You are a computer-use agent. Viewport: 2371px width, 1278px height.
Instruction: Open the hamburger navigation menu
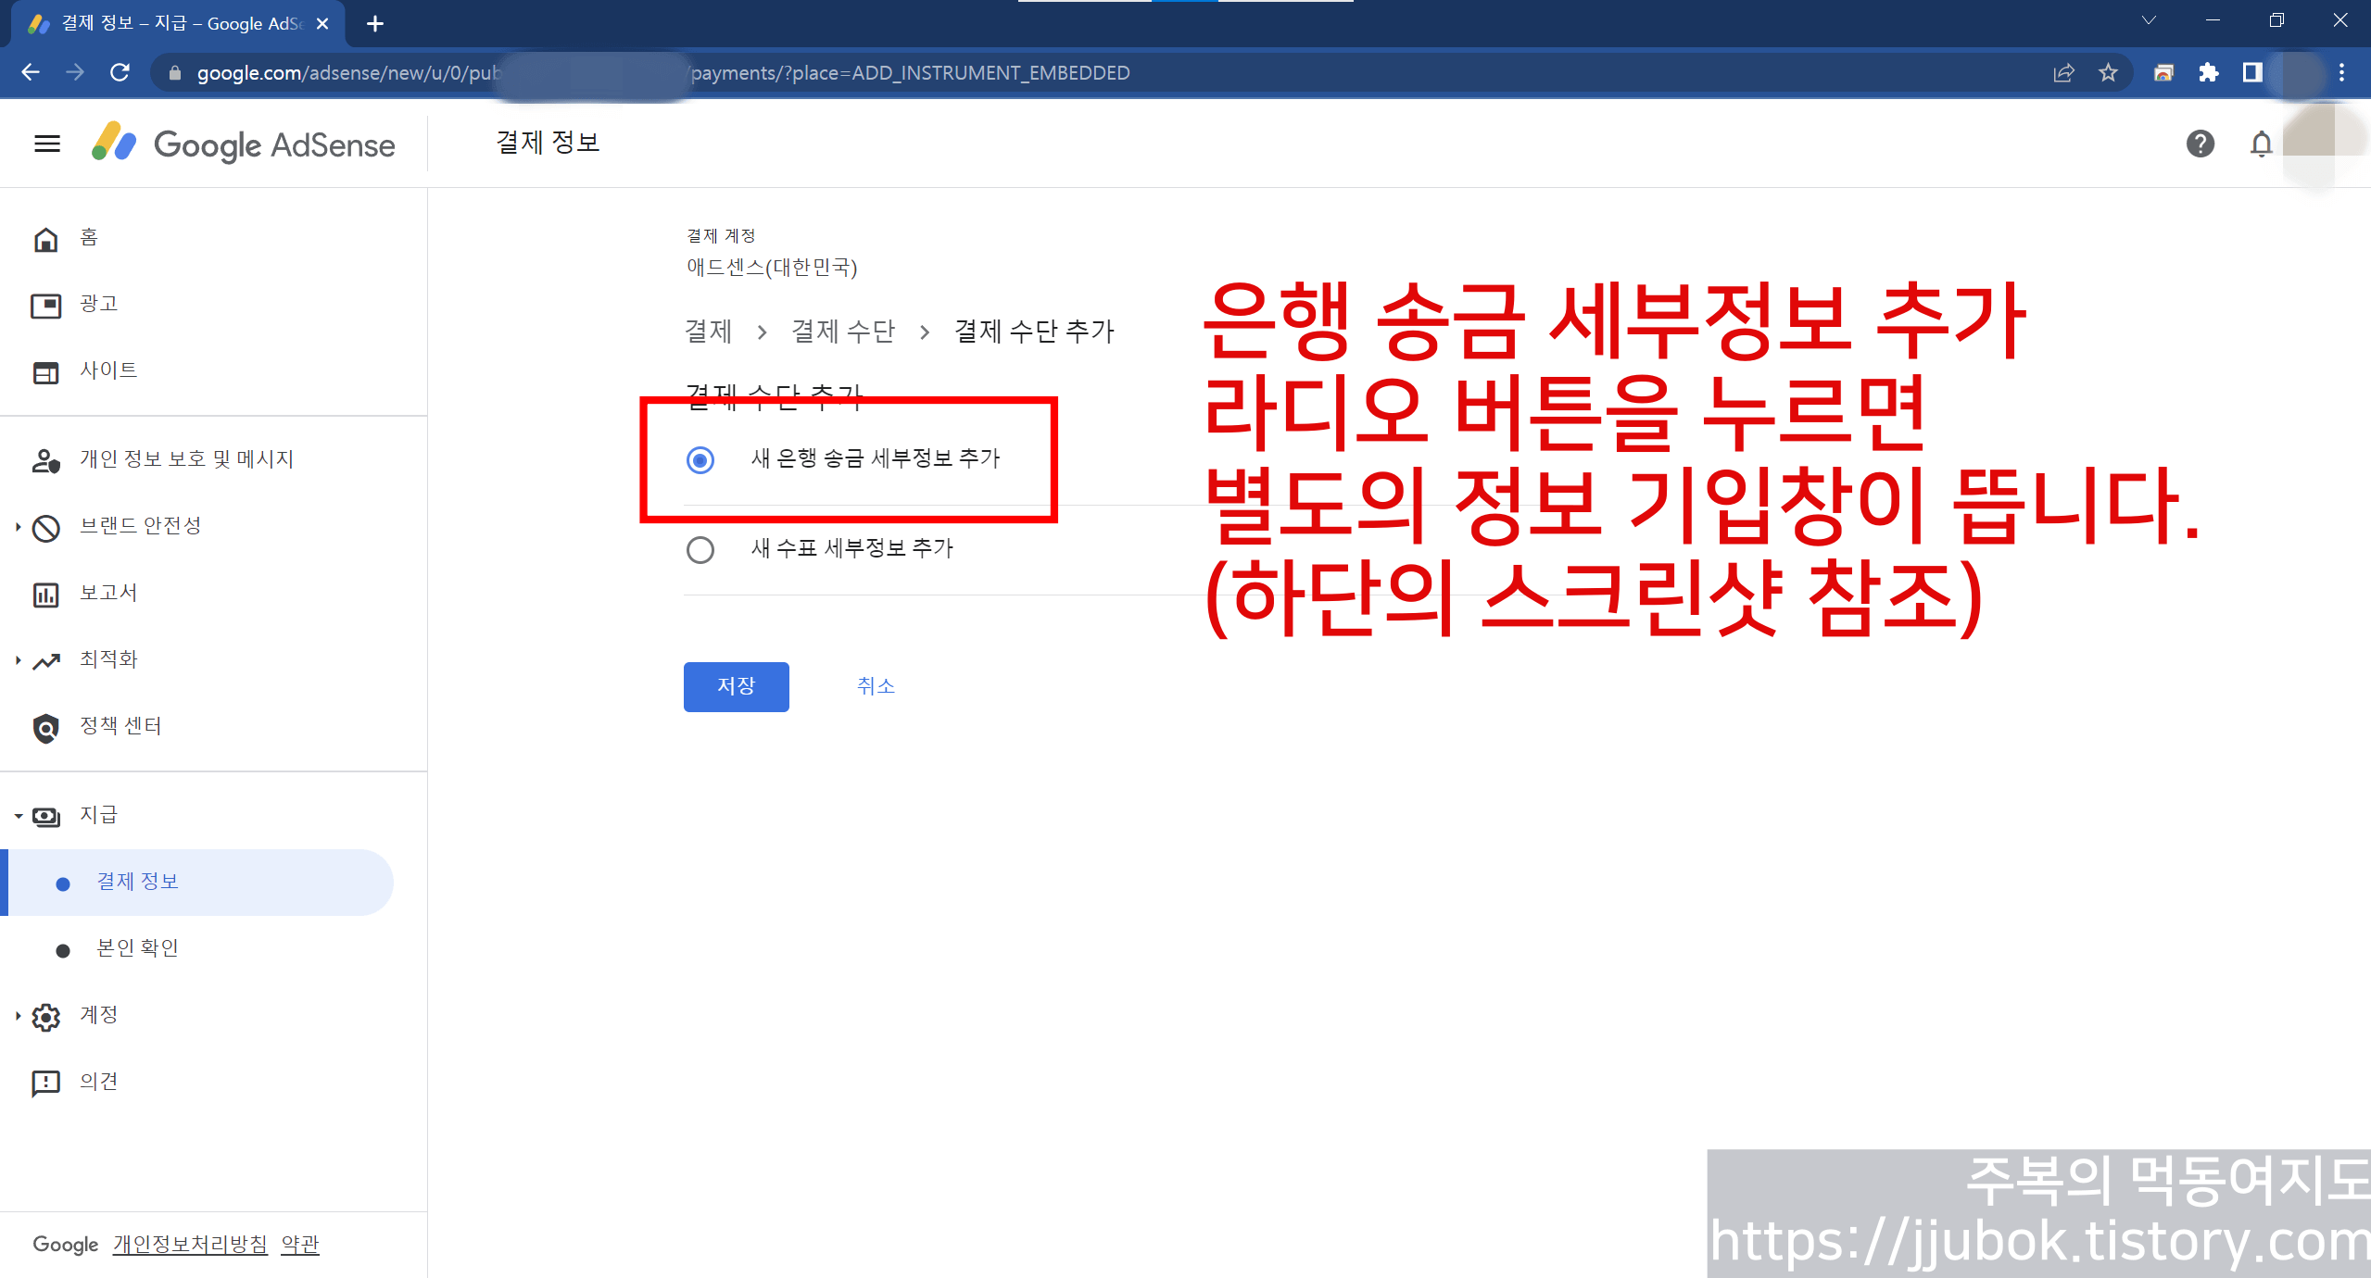point(45,144)
